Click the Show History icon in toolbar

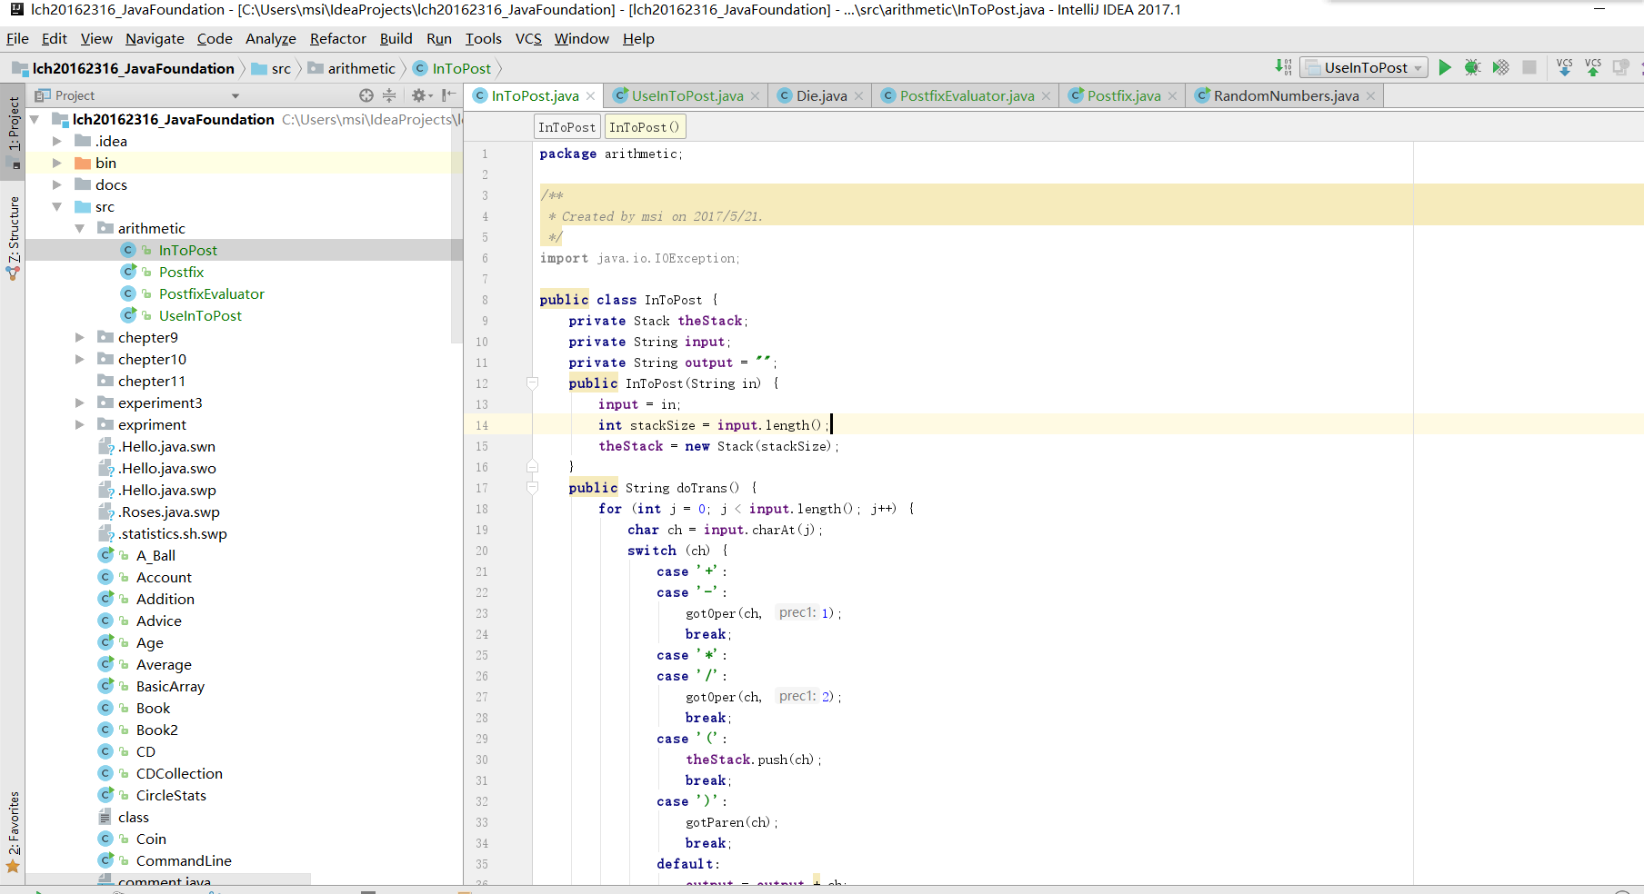(1620, 67)
